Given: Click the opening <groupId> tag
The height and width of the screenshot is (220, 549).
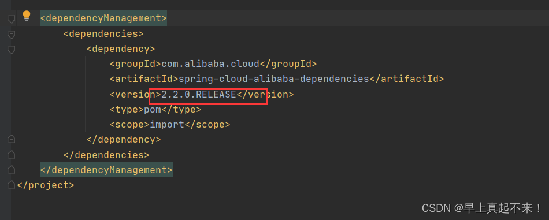Looking at the screenshot, I should pyautogui.click(x=135, y=64).
